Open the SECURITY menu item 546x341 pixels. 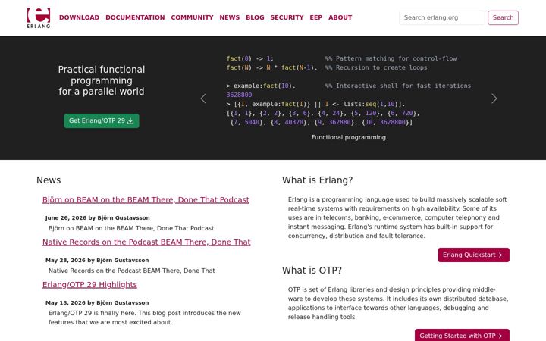(x=287, y=17)
